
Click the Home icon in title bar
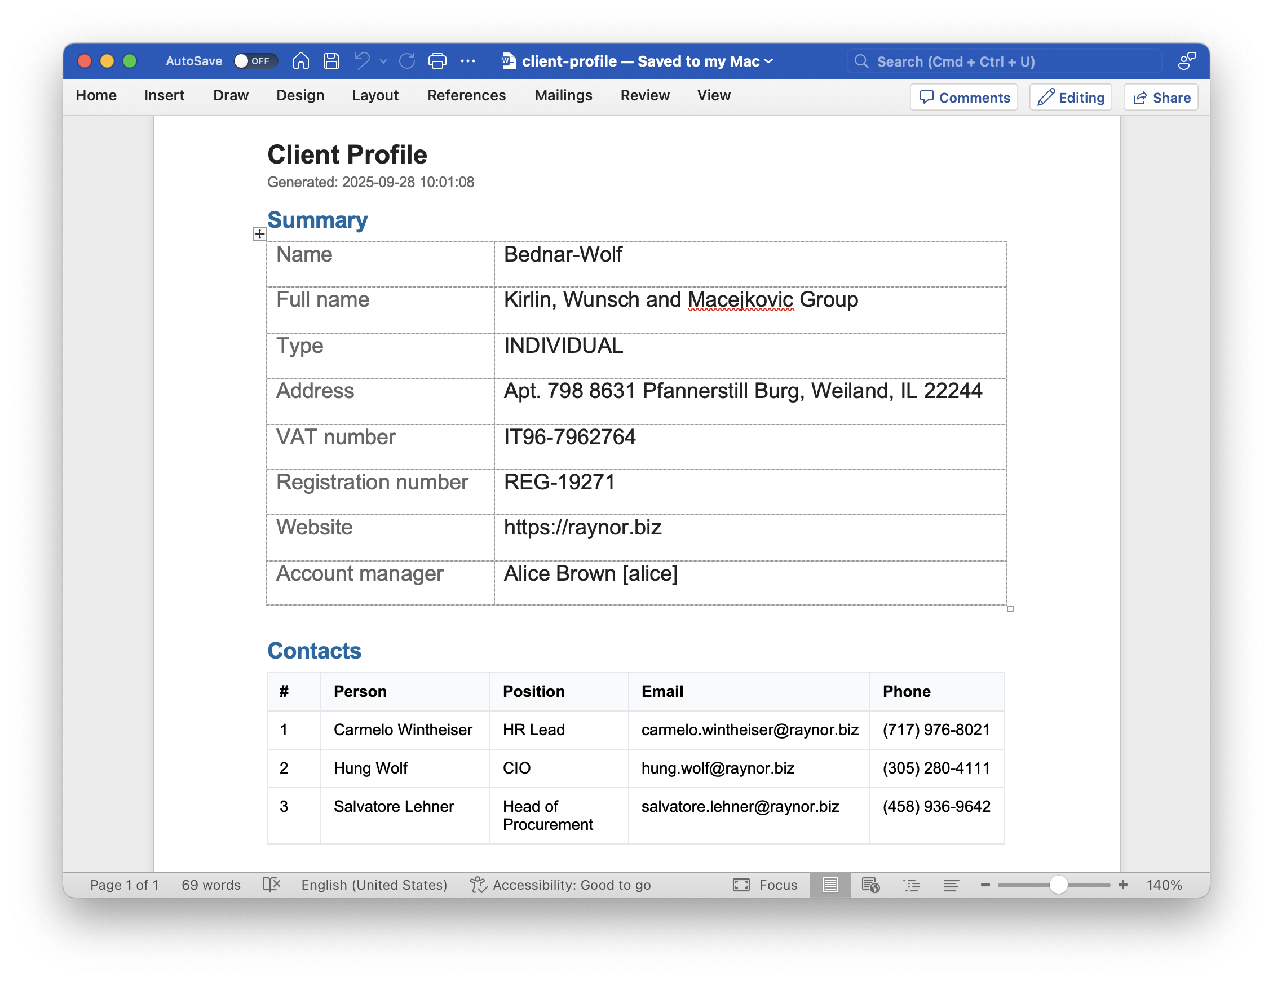[300, 61]
